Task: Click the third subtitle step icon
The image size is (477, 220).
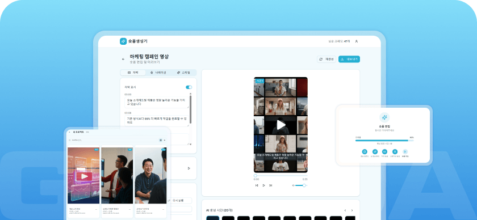Action: click(384, 151)
